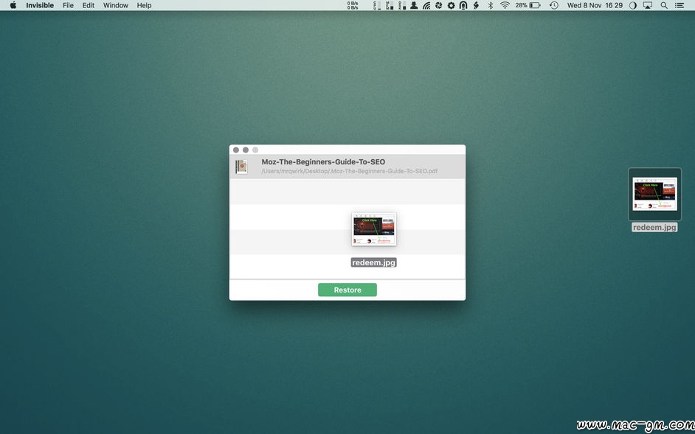695x434 pixels.
Task: Open the AirPlay display menu
Action: point(648,5)
